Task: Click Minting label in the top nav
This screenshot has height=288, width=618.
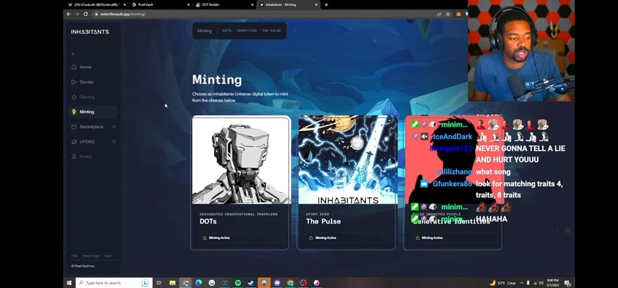Action: [204, 31]
